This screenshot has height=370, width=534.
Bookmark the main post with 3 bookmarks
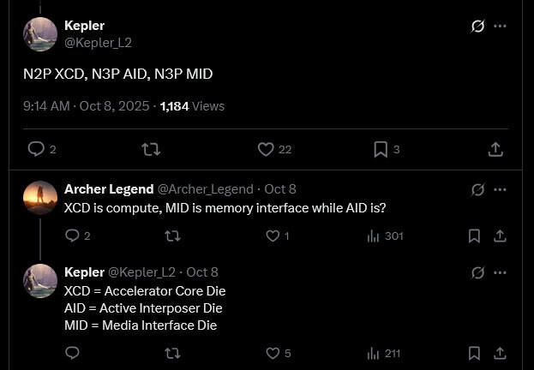tap(381, 149)
